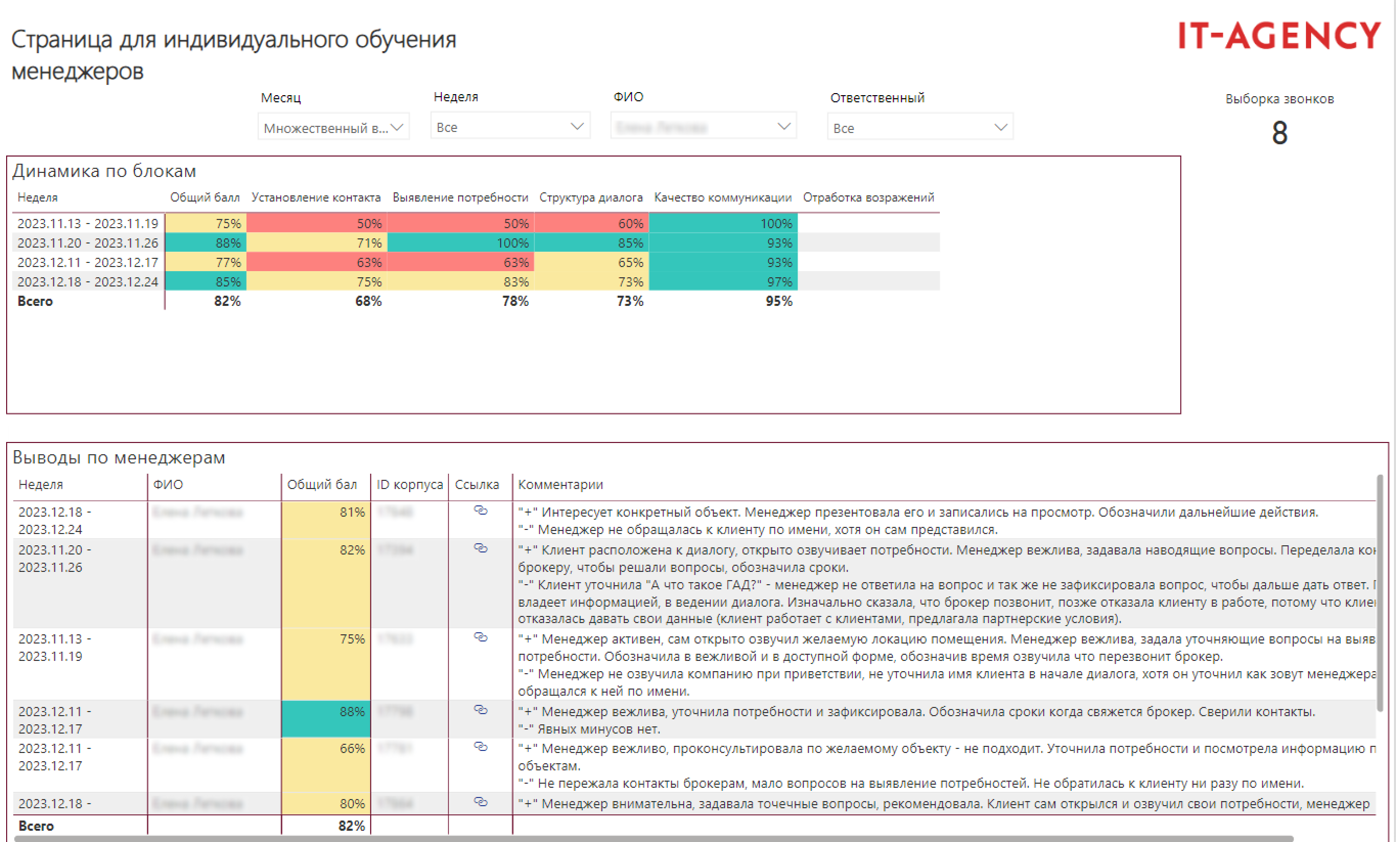Click Неделя header in Динамика по блокам table
1396x842 pixels.
click(x=37, y=197)
